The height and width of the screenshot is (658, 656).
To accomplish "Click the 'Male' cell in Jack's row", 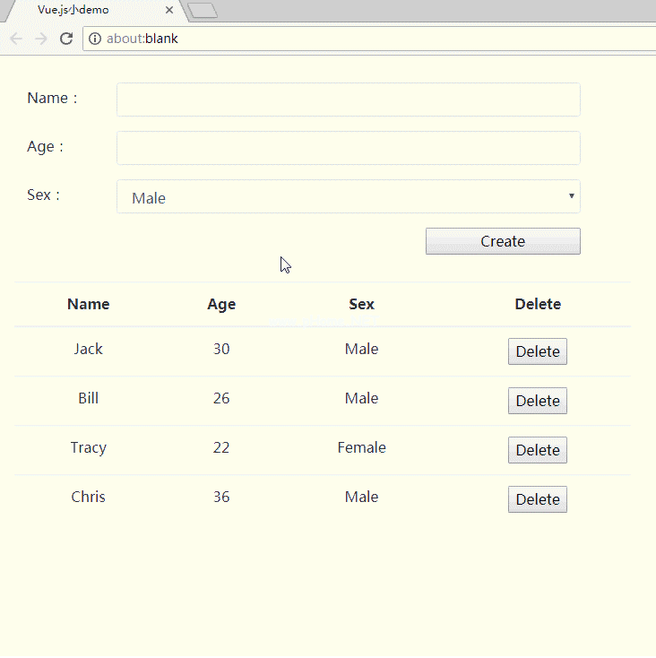I will coord(361,349).
